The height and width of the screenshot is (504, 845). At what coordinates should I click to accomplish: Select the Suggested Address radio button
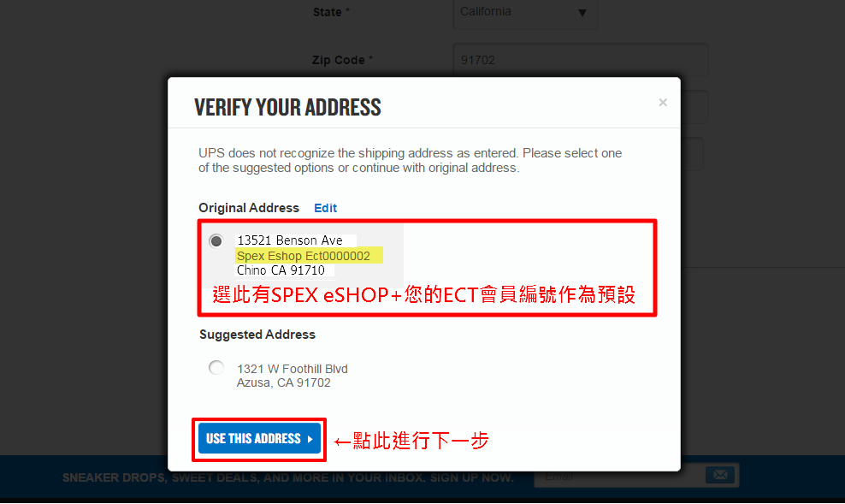[216, 368]
